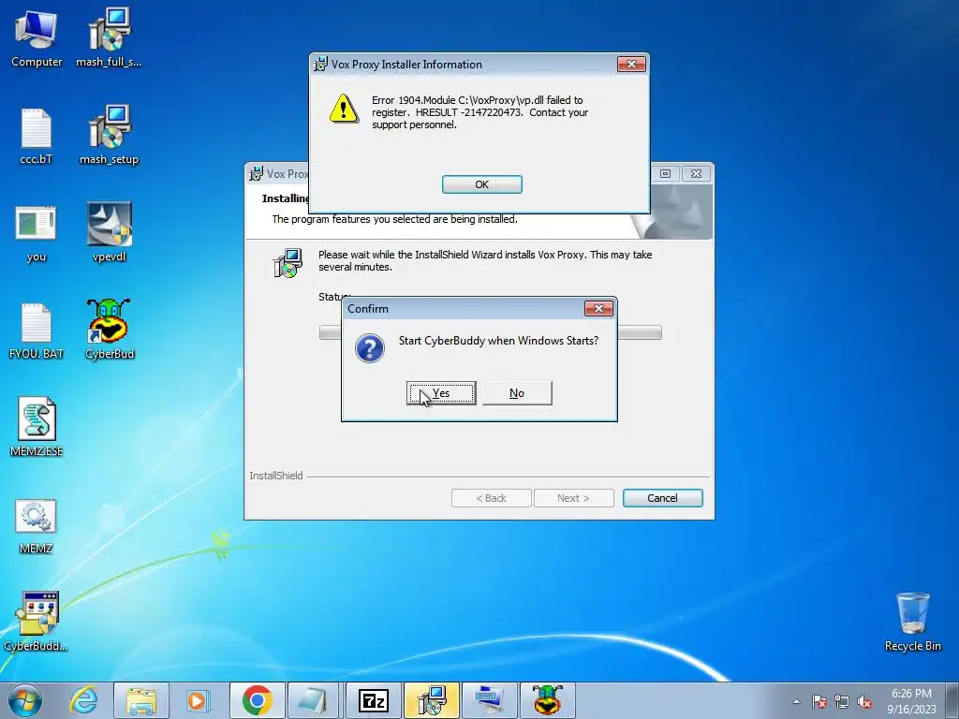This screenshot has width=959, height=719.
Task: Close the Confirm dialog
Action: click(598, 308)
